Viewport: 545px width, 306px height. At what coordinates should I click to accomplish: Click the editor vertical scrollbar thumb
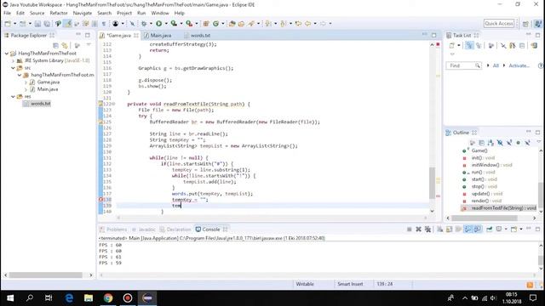click(x=432, y=183)
